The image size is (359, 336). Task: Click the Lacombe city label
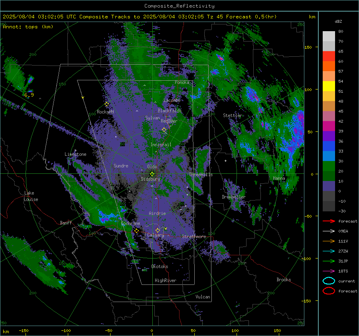[x=172, y=100]
